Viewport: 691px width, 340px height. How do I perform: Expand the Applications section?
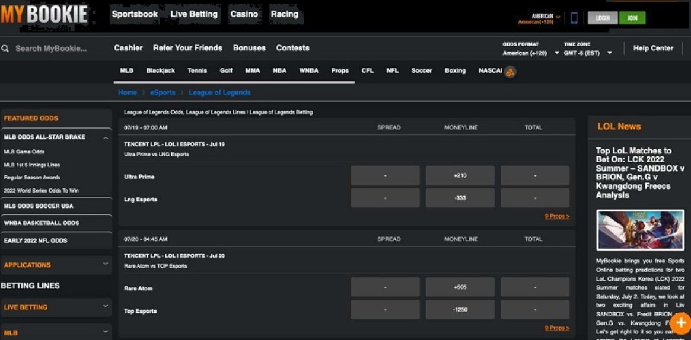(106, 264)
